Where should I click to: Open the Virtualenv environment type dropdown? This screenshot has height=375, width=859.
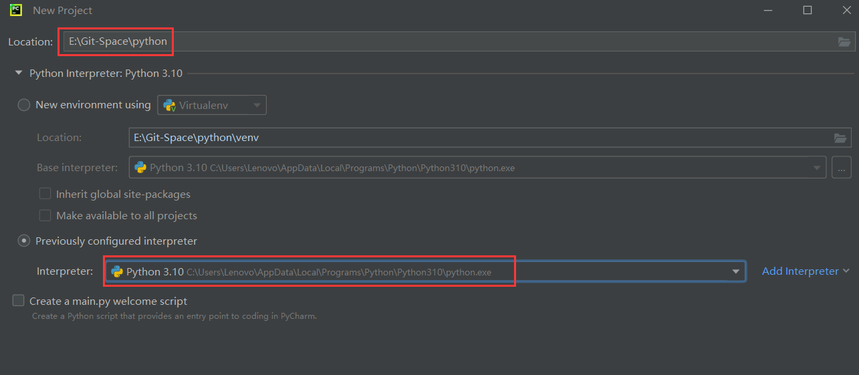coord(212,105)
